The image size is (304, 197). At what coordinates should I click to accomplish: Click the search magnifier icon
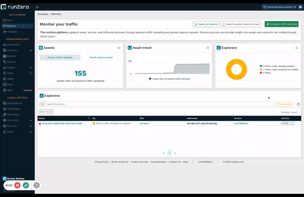42,104
